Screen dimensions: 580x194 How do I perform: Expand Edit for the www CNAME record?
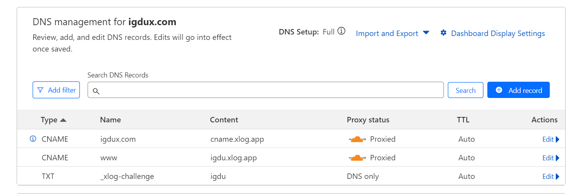551,158
